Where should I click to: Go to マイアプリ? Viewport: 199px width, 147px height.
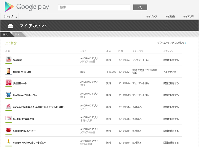(188, 16)
